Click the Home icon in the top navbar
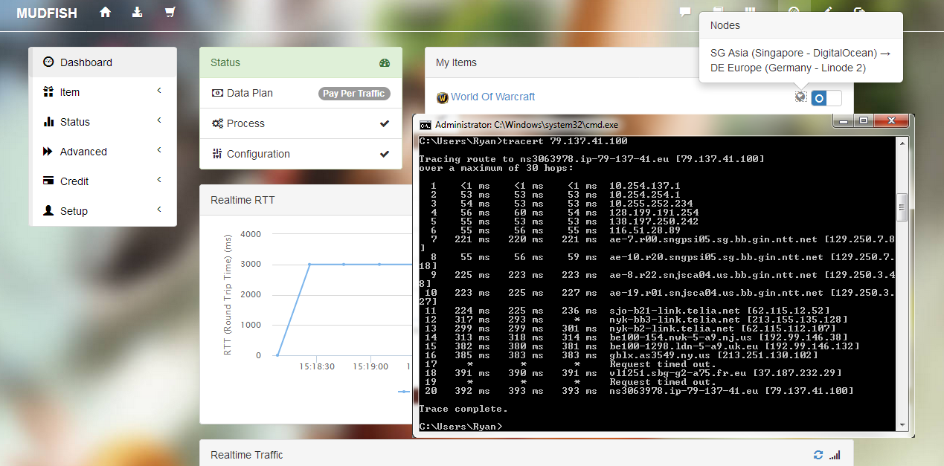The image size is (944, 466). (106, 13)
